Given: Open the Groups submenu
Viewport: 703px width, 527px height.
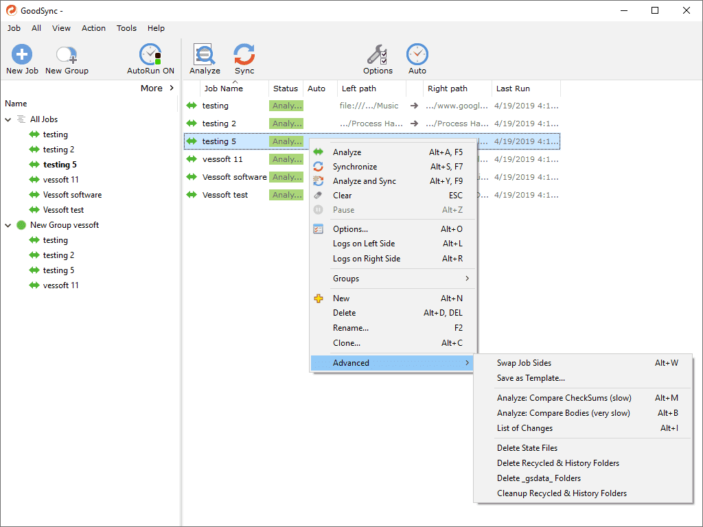Looking at the screenshot, I should [x=393, y=279].
